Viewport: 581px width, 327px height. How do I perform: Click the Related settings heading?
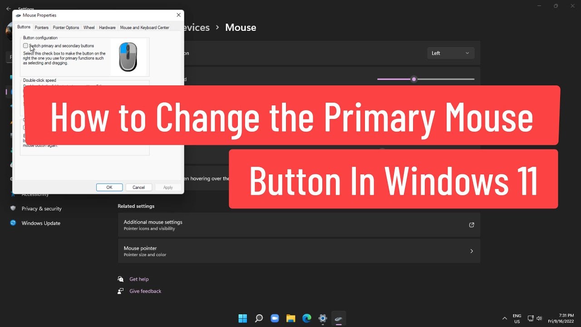click(136, 206)
